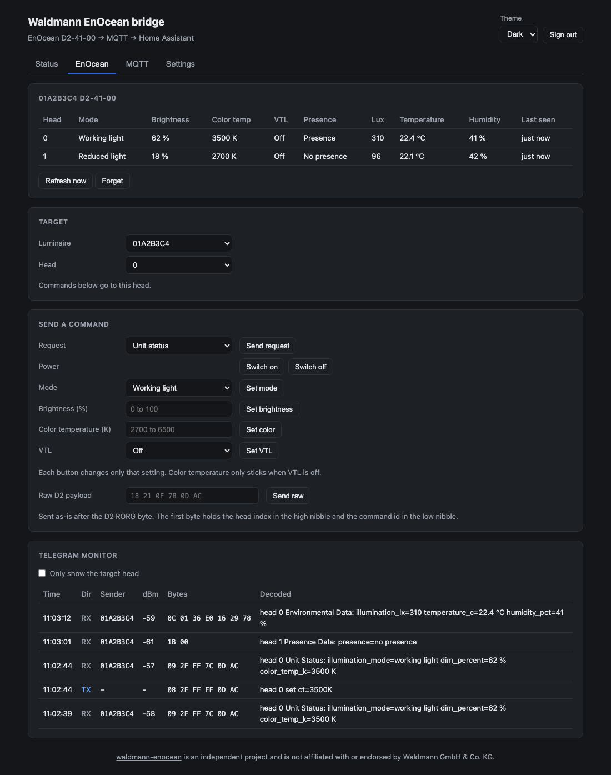Click the 42 % humidity cell

(478, 156)
